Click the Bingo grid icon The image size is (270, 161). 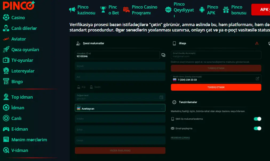pos(6,82)
